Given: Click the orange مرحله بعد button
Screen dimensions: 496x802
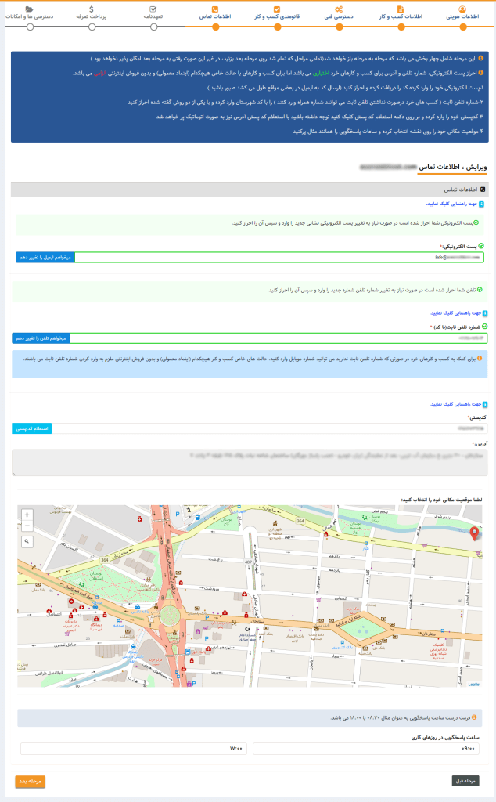Looking at the screenshot, I should point(31,782).
